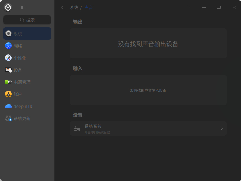
Task: Click the 输出 section heading
Action: coord(78,22)
